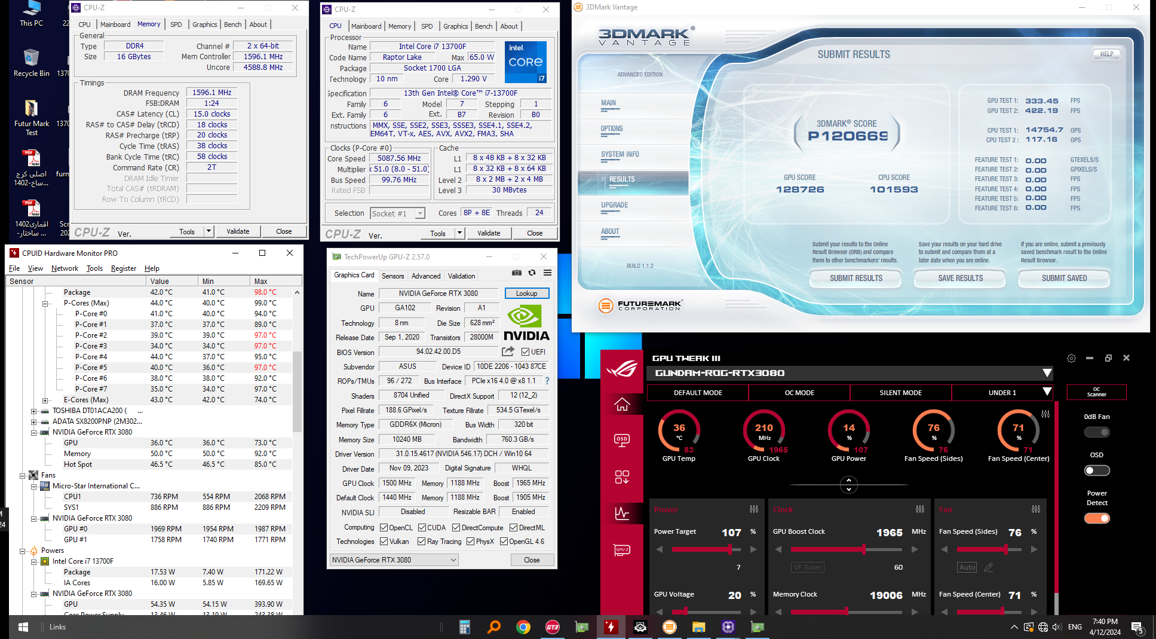Open the Mainboard tab in the CPU-Z CPU window
The image size is (1156, 639).
[x=366, y=26]
